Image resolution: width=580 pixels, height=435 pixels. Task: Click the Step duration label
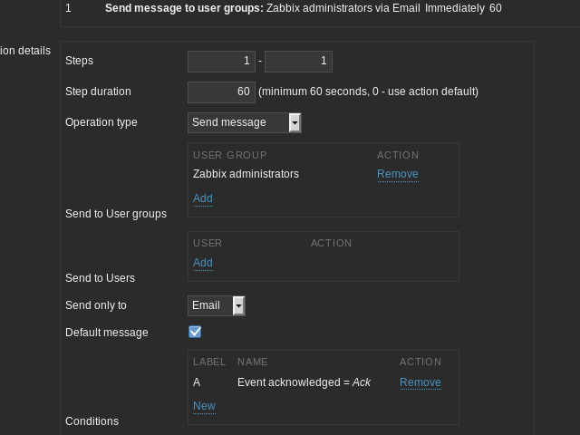tap(98, 92)
